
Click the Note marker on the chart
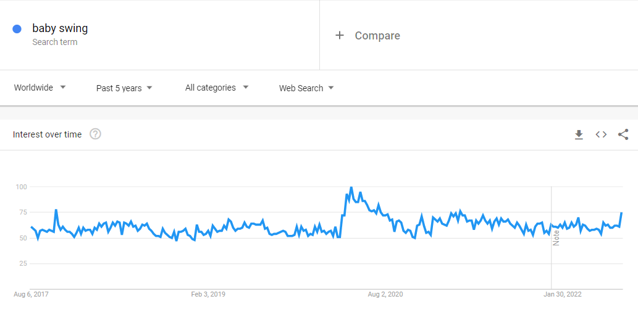(556, 237)
